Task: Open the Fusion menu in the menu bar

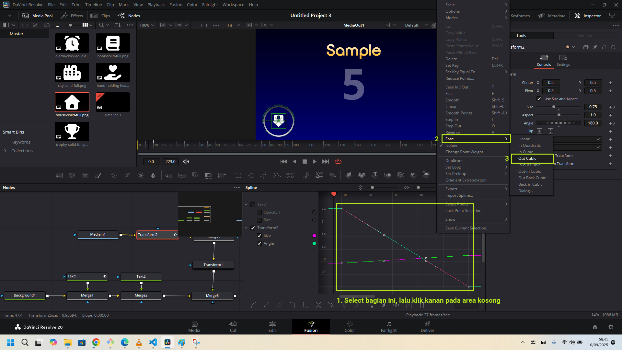Action: click(176, 5)
